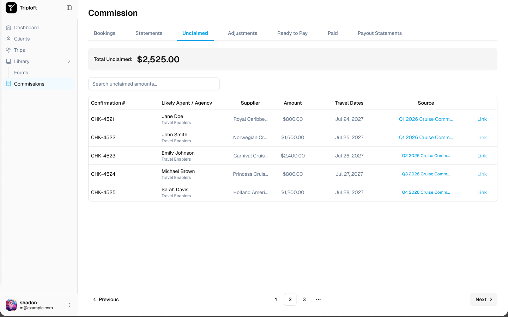Click the shadcn user avatar
This screenshot has height=317, width=508.
point(11,305)
